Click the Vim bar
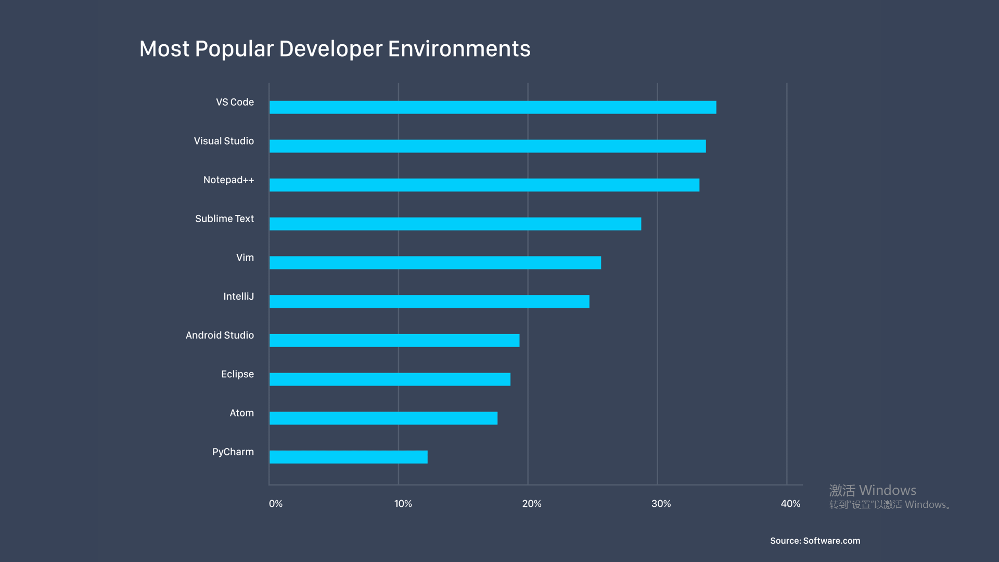Viewport: 999px width, 562px height. tap(435, 263)
